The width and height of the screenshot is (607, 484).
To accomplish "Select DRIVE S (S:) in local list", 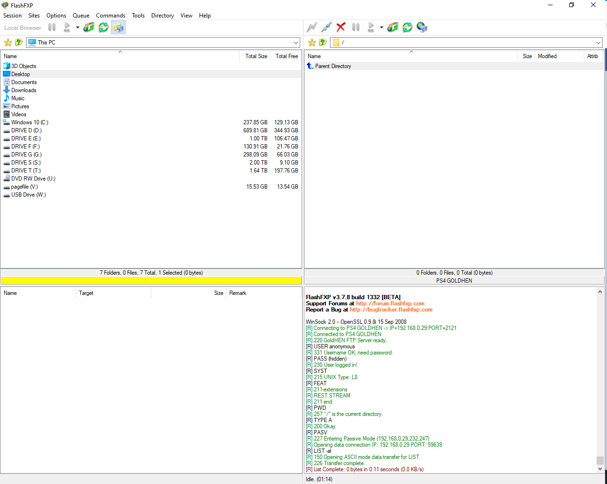I will pos(26,163).
